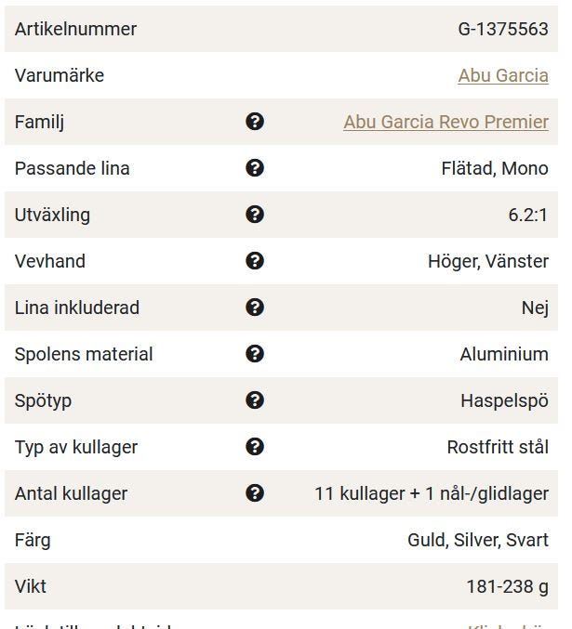Show help for Typ av kullager
The width and height of the screenshot is (572, 629).
(255, 447)
